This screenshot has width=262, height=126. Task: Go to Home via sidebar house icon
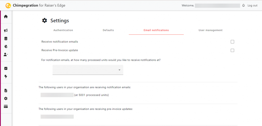tap(6, 17)
